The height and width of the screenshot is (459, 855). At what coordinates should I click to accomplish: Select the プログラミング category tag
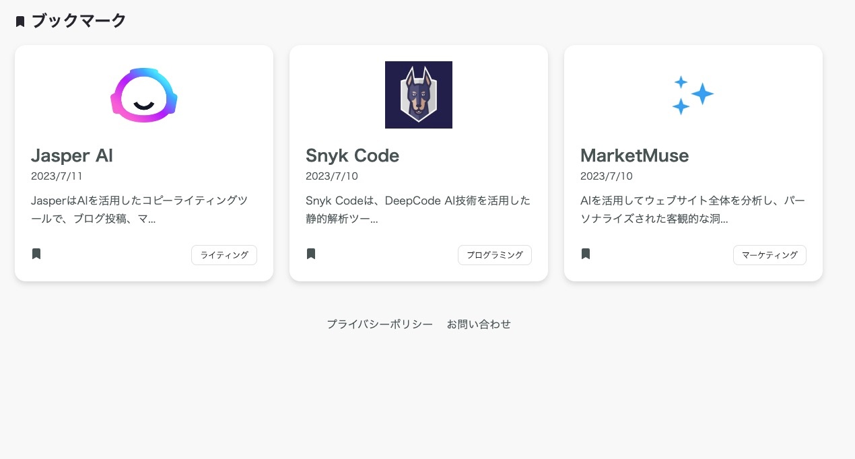(495, 255)
